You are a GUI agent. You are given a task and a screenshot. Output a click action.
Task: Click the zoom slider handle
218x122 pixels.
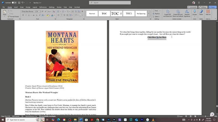205,116
